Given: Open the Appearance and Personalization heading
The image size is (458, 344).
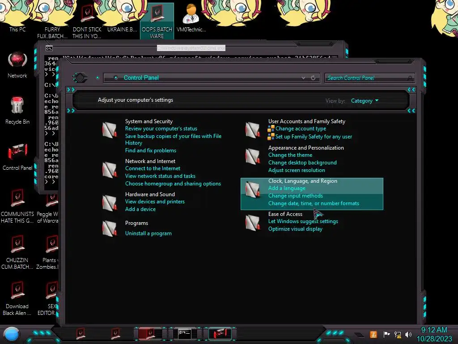Looking at the screenshot, I should (306, 147).
